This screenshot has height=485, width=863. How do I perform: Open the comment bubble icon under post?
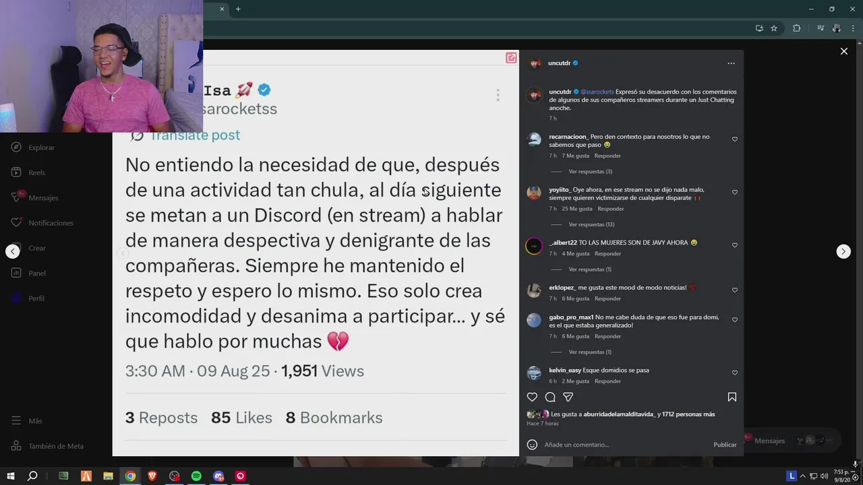tap(550, 397)
